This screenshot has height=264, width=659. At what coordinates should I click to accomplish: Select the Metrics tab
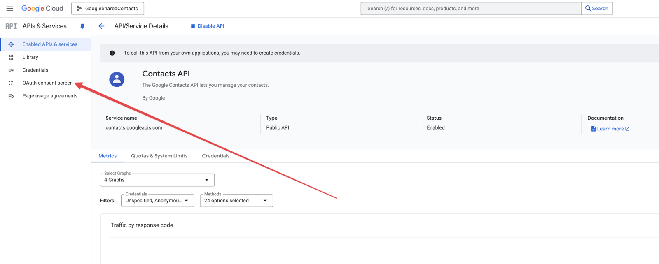(107, 156)
